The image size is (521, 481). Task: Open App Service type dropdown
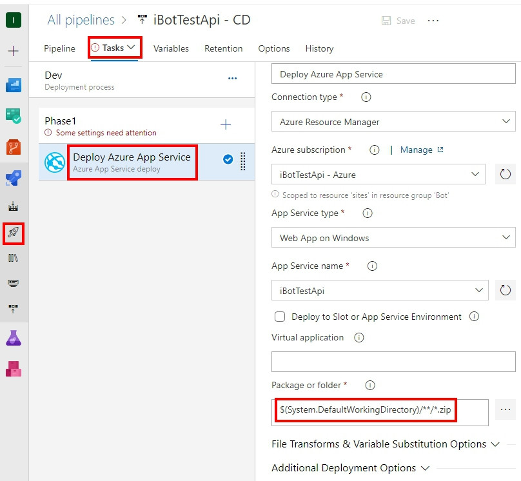[393, 237]
